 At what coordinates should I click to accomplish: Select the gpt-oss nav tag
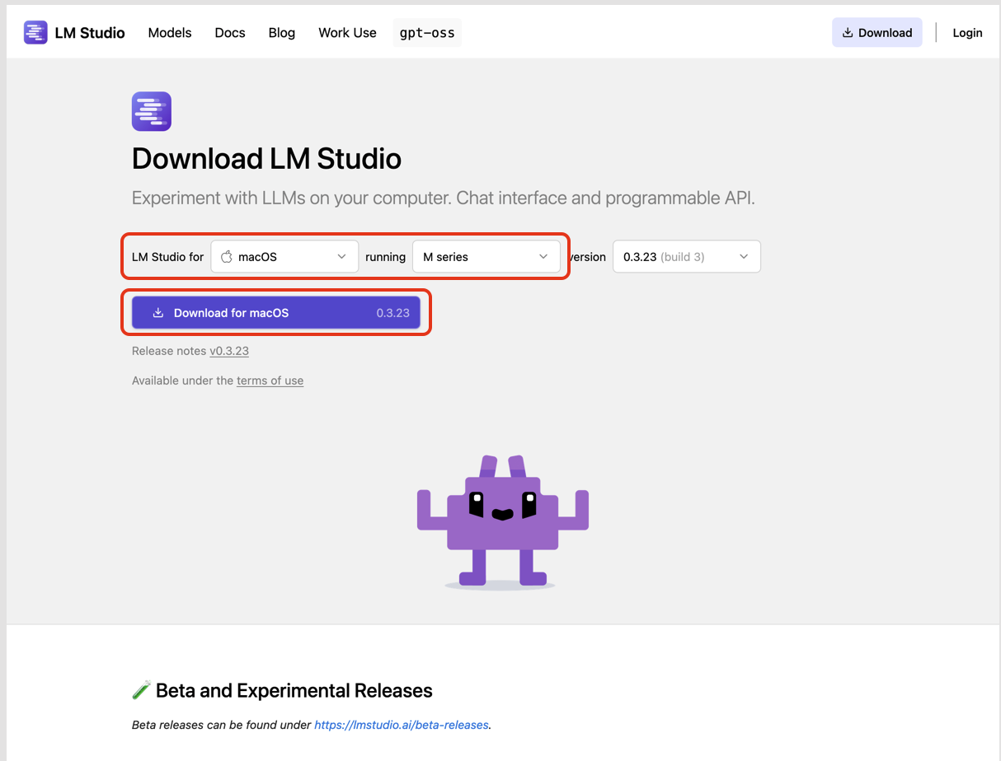(x=427, y=33)
